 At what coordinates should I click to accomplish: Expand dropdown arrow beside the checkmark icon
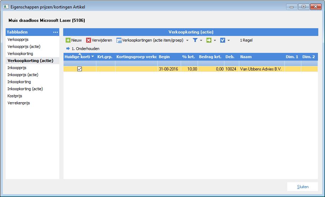pos(229,41)
